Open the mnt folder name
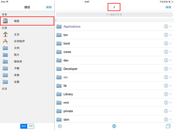Image resolution: width=174 pixels, height=130 pixels. coord(66,103)
